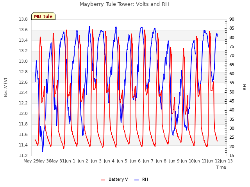Click the 35 right axis value

[232, 119]
